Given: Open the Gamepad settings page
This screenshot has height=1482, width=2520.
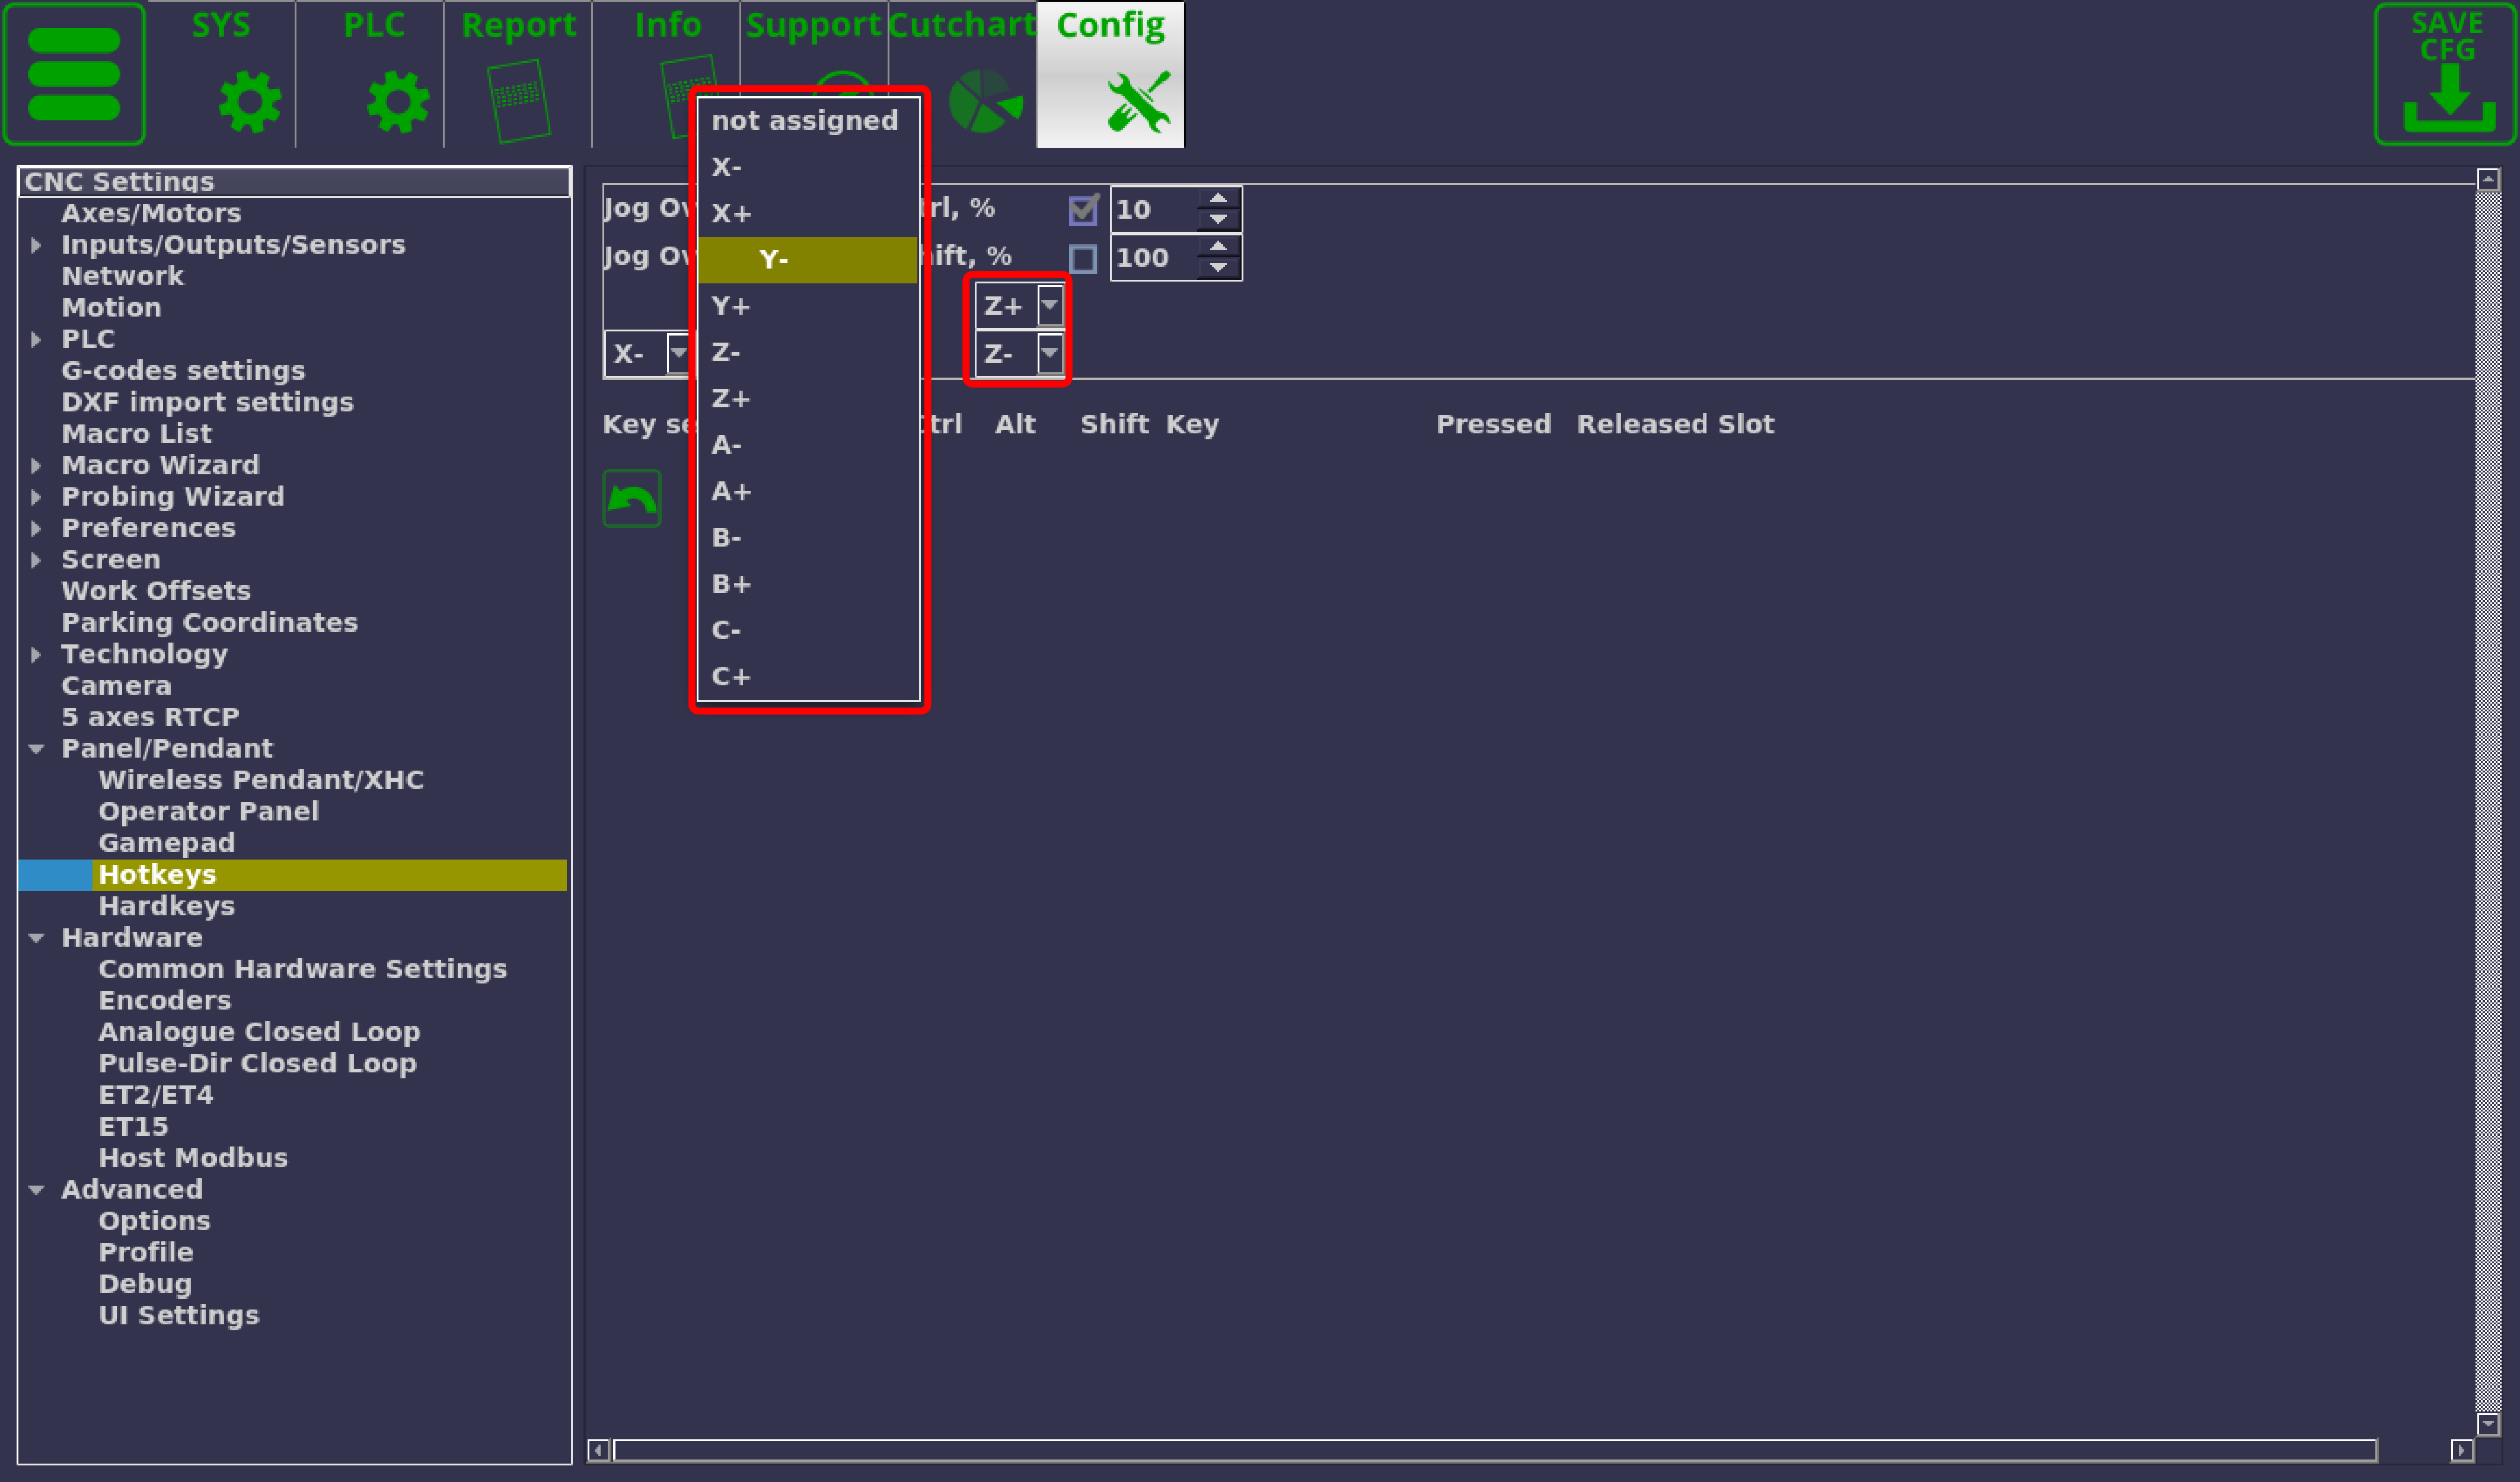Looking at the screenshot, I should coord(166,843).
